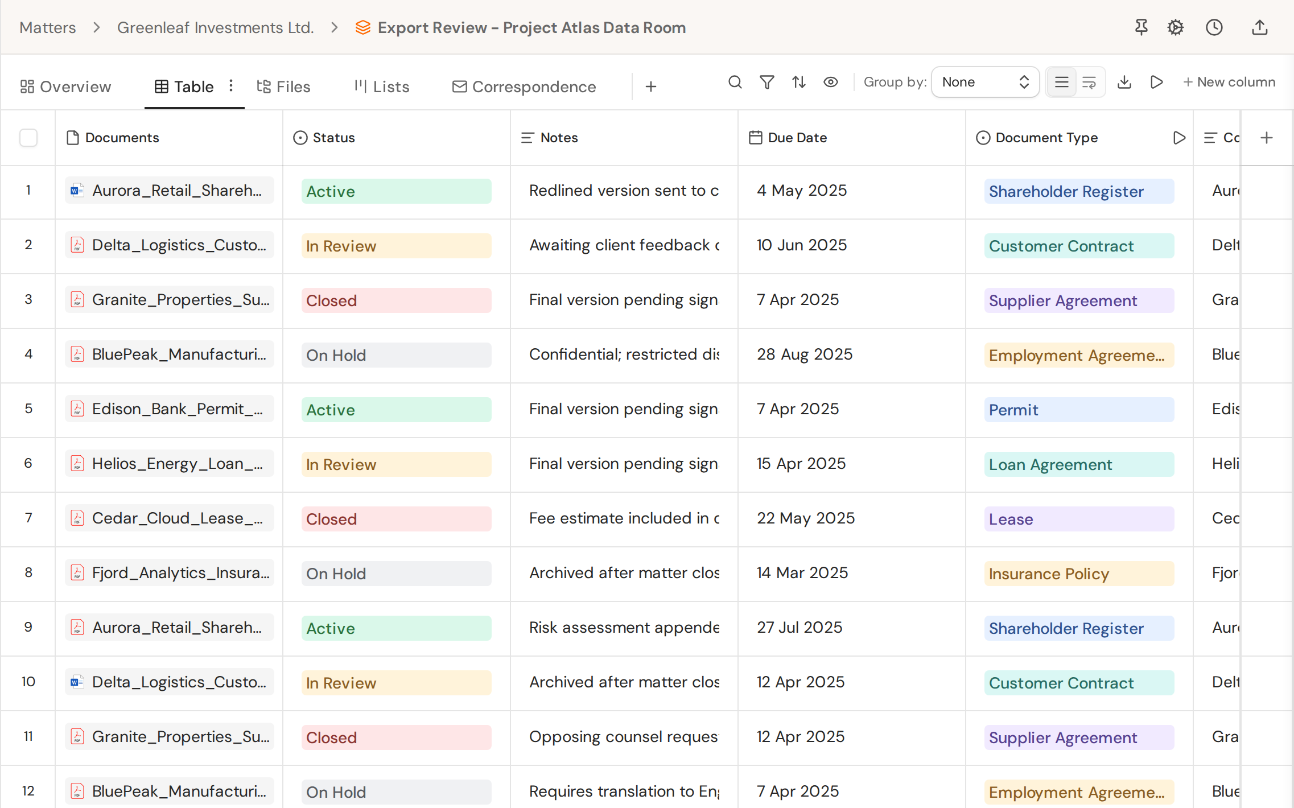
Task: Switch to compact row density view
Action: click(x=1062, y=83)
